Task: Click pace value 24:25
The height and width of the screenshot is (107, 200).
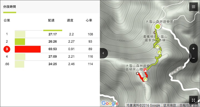Action: (52, 64)
